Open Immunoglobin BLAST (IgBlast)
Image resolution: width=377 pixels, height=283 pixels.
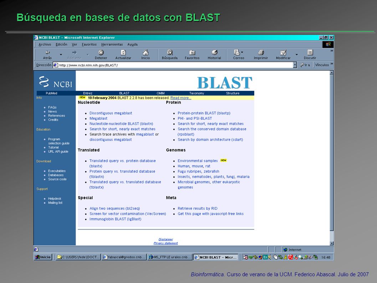click(x=116, y=219)
